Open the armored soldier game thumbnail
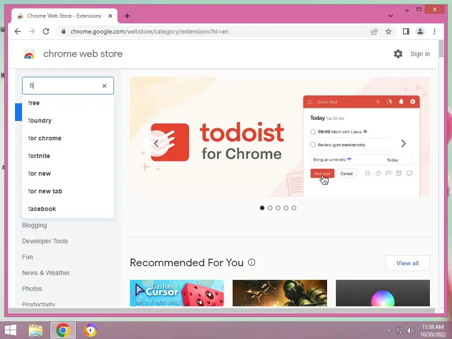This screenshot has width=452, height=339. (x=279, y=293)
